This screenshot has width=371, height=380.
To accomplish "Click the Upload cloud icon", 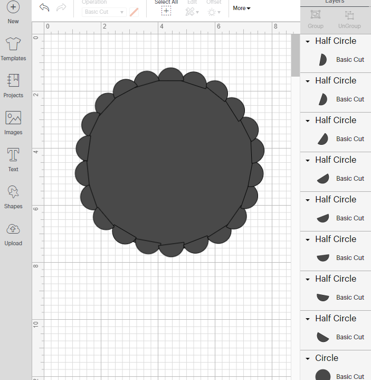I will click(13, 229).
